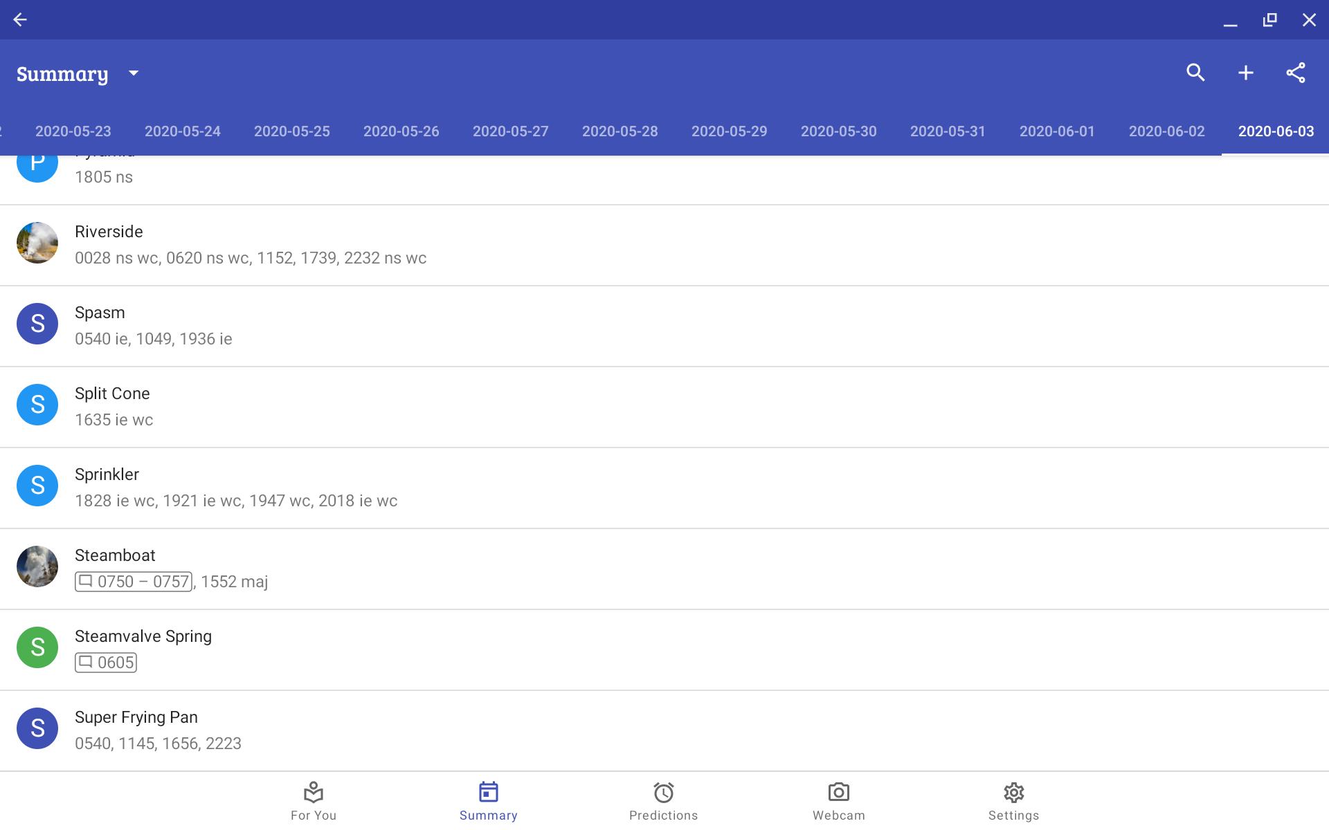
Task: Click the Split Cone geyser name
Action: coord(112,394)
